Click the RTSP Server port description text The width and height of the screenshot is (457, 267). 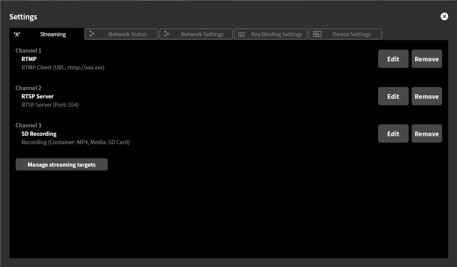(50, 105)
